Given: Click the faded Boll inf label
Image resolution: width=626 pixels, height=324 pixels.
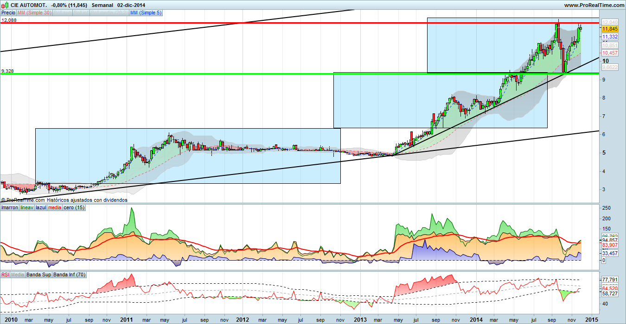Looking at the screenshot, I should point(81,13).
